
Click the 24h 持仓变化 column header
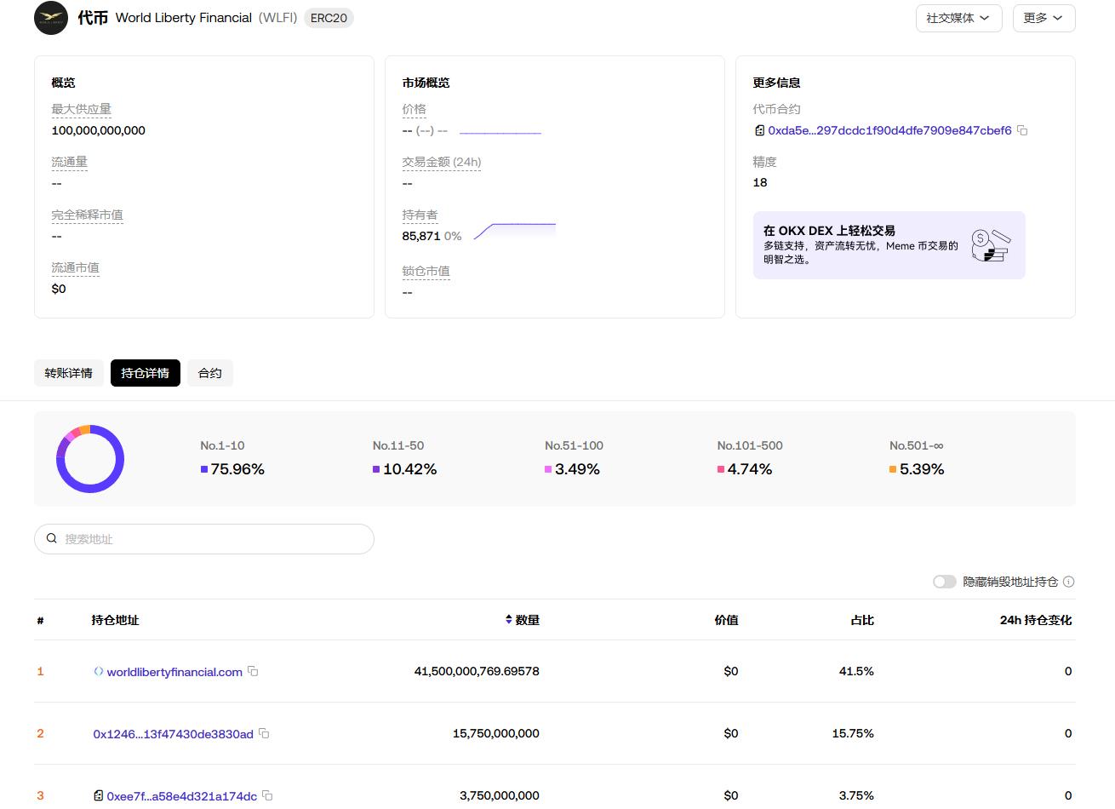[x=1036, y=620]
